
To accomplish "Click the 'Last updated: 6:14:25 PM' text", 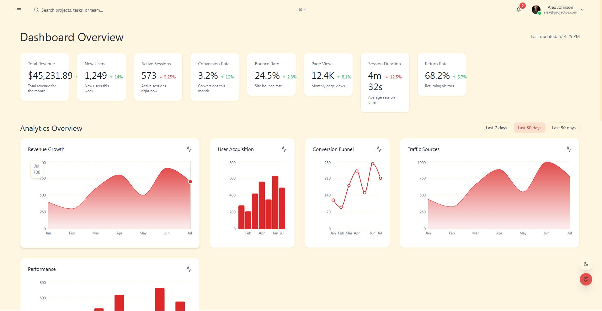I will 555,36.
